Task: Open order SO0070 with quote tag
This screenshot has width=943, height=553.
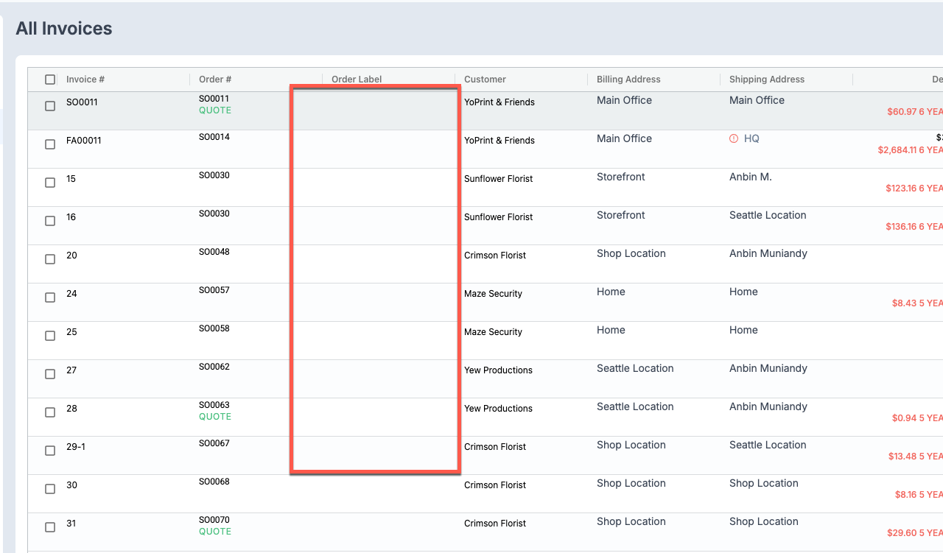Action: click(x=214, y=520)
